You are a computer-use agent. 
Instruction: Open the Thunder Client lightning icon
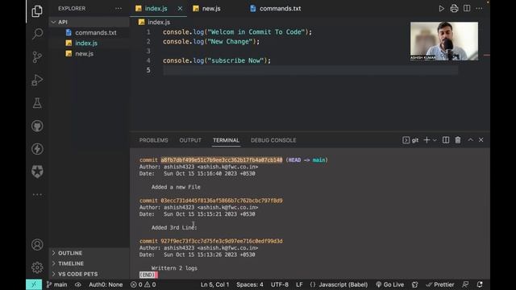pos(37,149)
